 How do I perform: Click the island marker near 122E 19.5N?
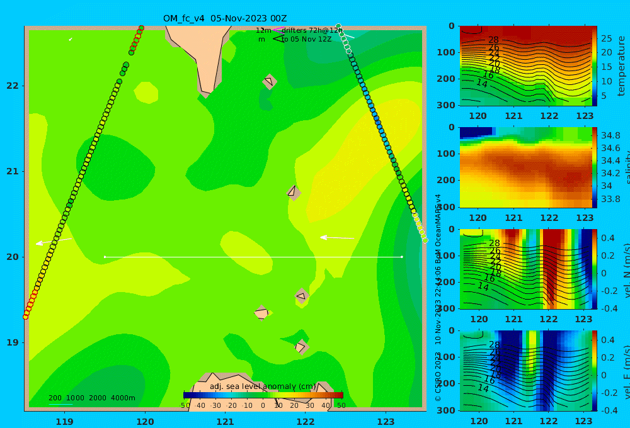point(302,296)
